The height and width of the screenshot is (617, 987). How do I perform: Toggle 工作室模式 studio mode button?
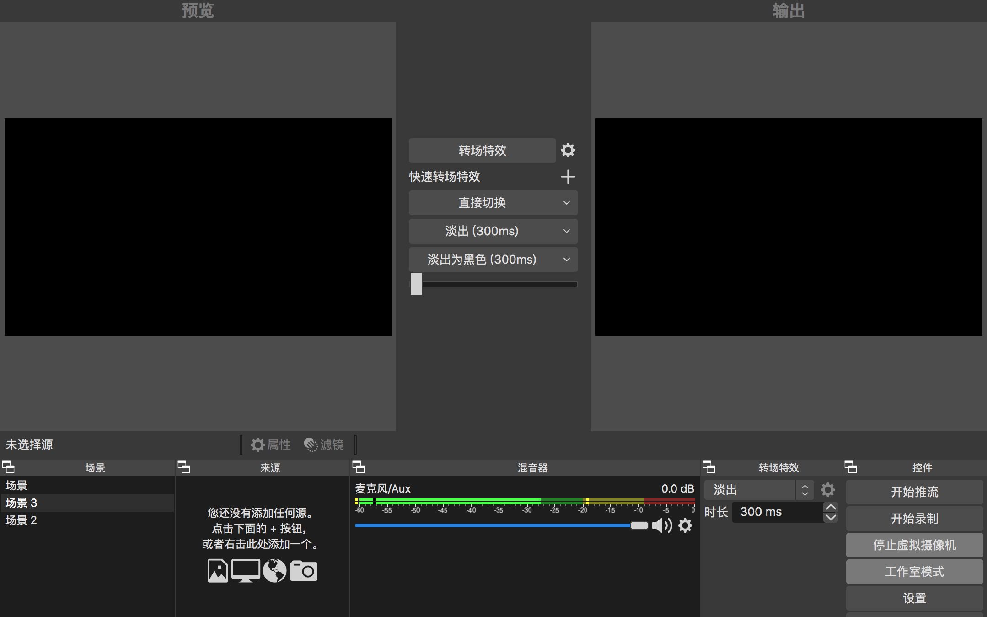click(914, 572)
